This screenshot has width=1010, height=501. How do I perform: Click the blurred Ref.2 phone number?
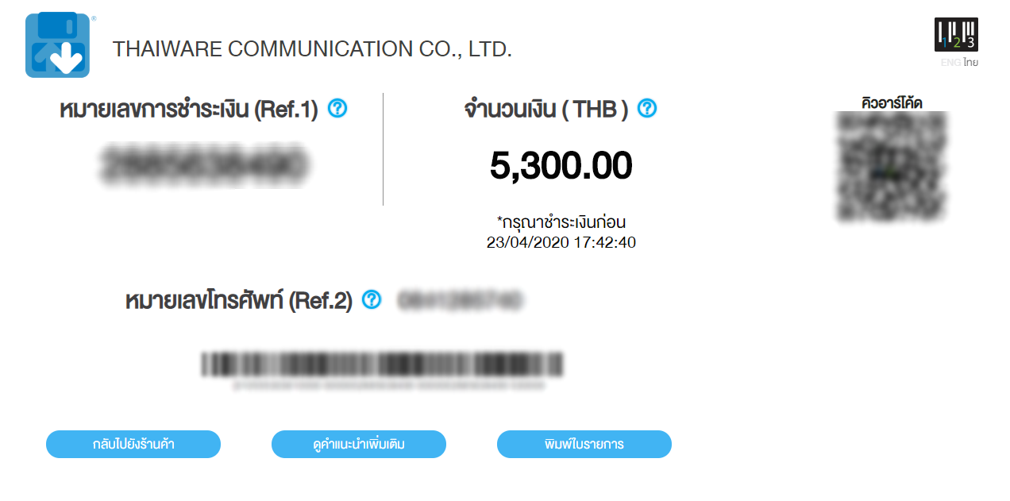click(x=460, y=300)
